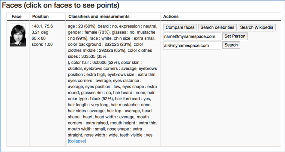Open Search Wikipedia for this face

pos(257,27)
